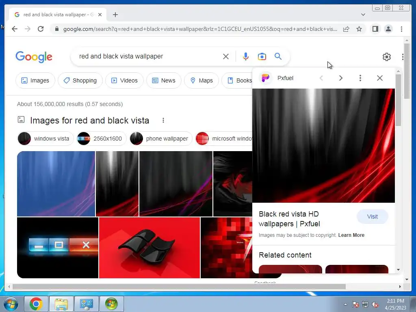Show previous image in preview panel
416x312 pixels.
[321, 78]
